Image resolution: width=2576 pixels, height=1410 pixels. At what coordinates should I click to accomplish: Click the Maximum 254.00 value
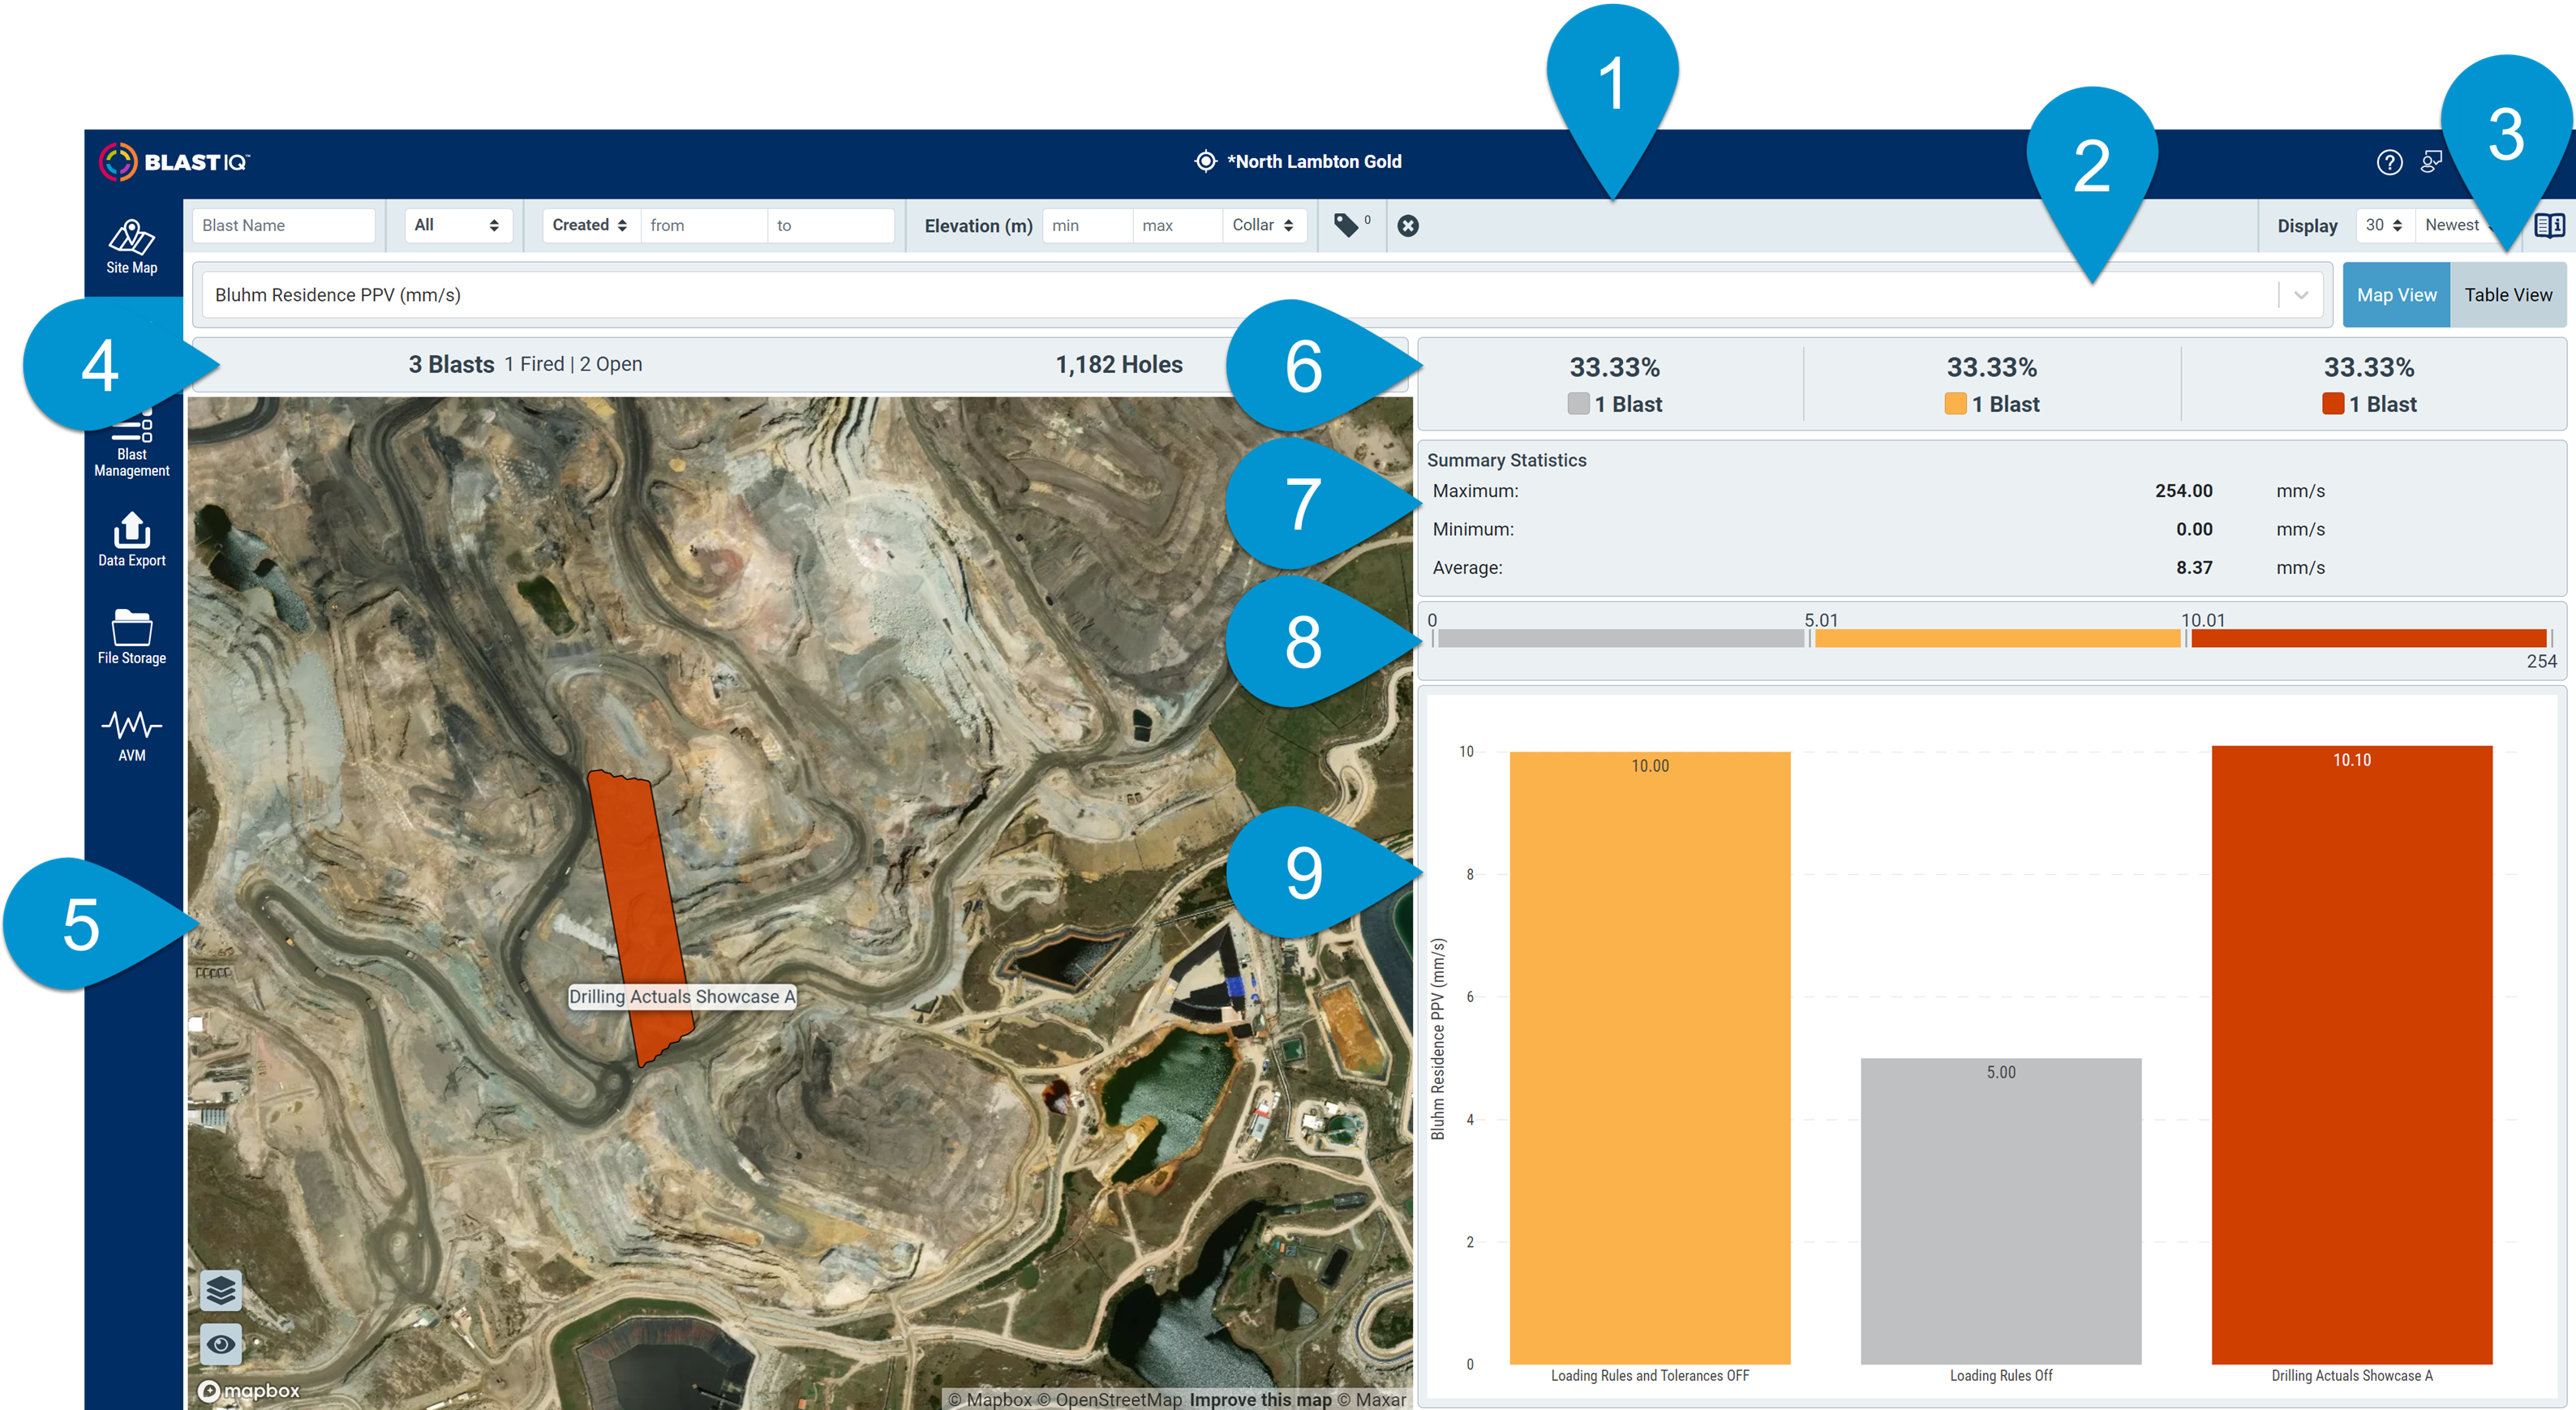click(x=2183, y=491)
